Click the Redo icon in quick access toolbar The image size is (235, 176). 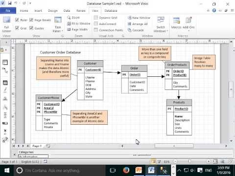pos(24,3)
